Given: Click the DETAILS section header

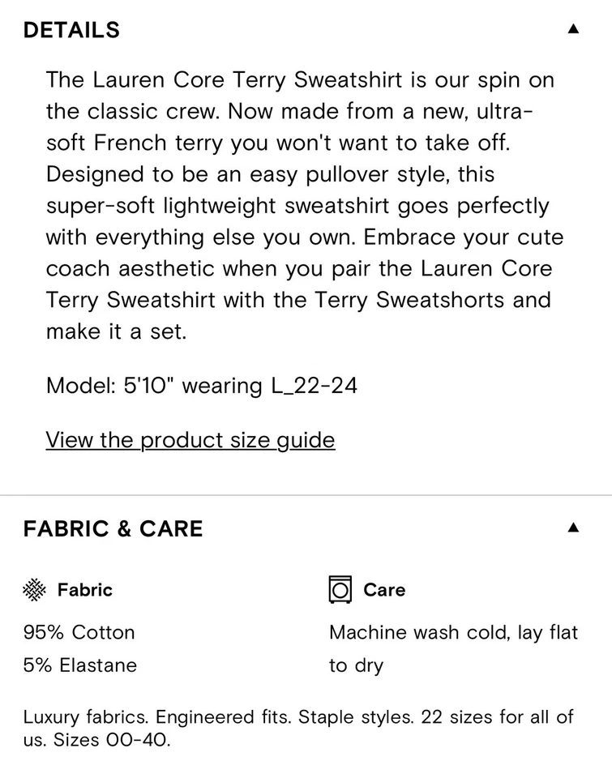Looking at the screenshot, I should (72, 29).
